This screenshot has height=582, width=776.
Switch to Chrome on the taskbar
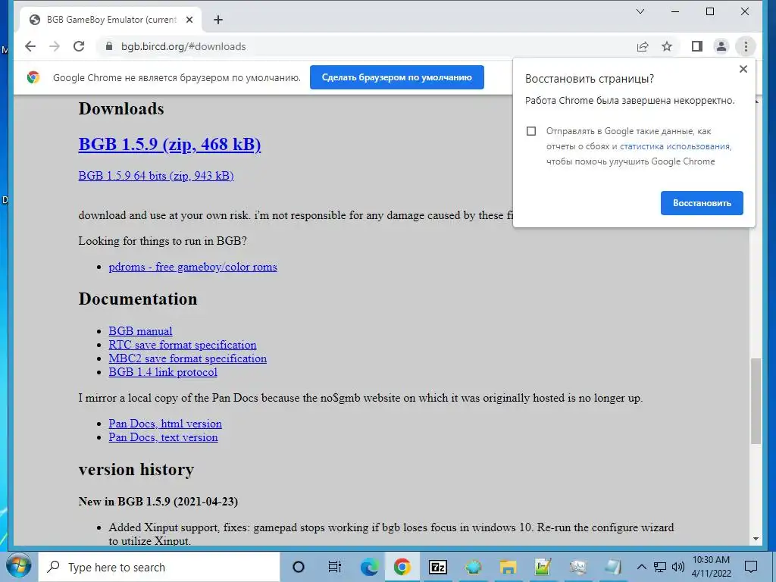coord(402,567)
